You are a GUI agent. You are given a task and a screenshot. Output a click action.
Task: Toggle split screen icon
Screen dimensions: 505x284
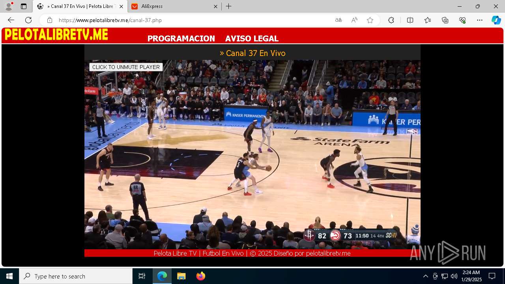pos(410,20)
